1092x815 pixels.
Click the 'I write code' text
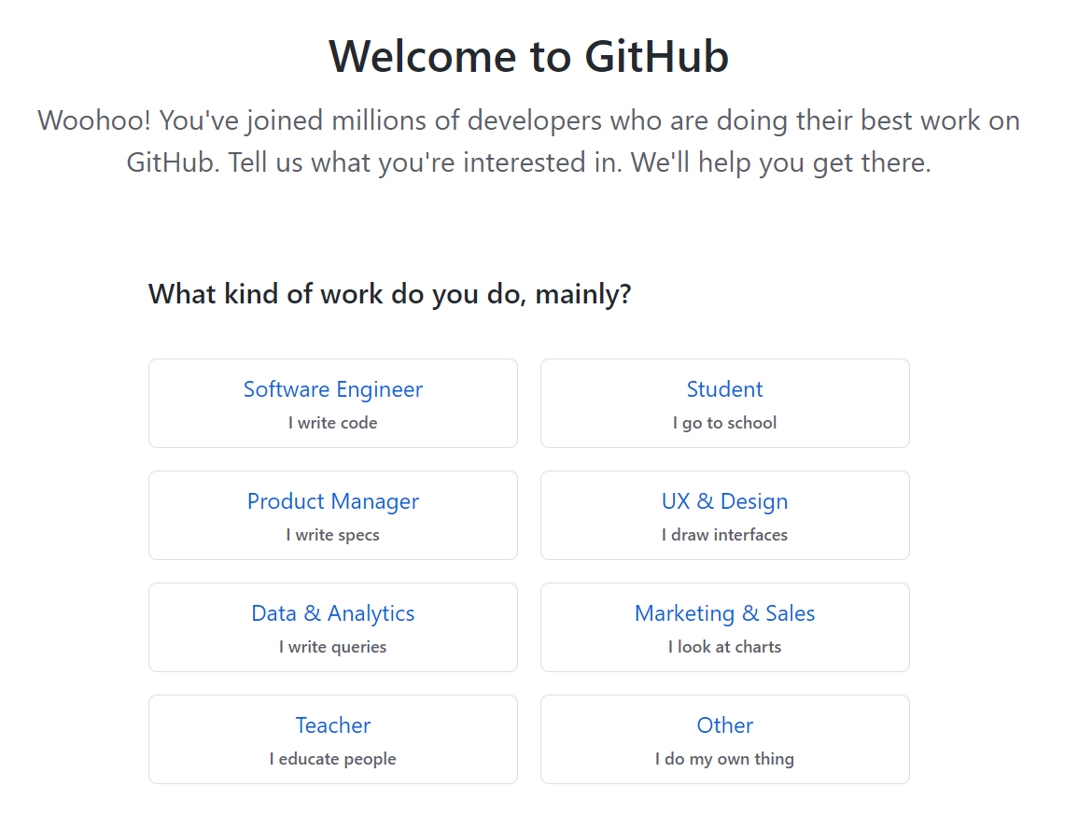point(332,423)
